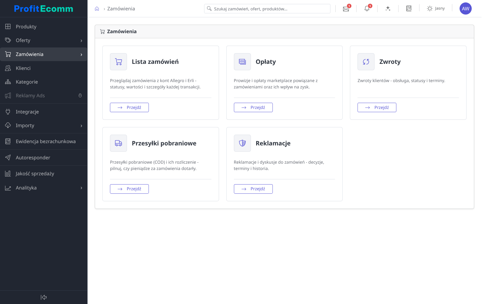Click the Zwroty refresh arrows icon
The height and width of the screenshot is (304, 486).
point(366,62)
